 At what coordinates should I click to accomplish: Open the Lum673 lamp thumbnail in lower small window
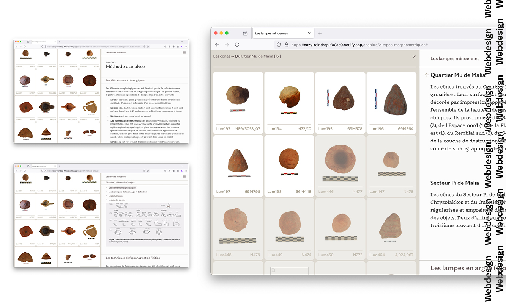(25, 206)
